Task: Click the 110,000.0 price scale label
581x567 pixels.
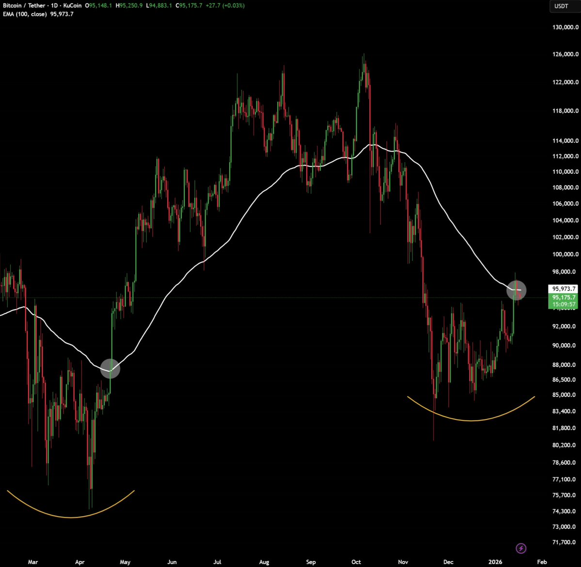Action: coord(565,171)
